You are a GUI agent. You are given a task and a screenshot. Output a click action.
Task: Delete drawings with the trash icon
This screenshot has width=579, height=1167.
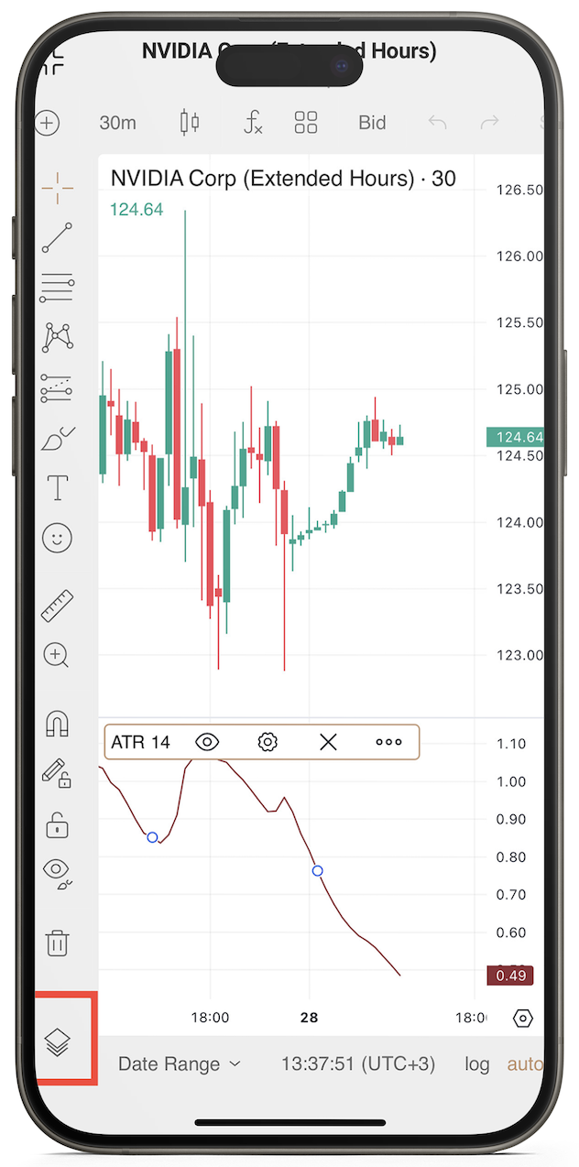[57, 943]
